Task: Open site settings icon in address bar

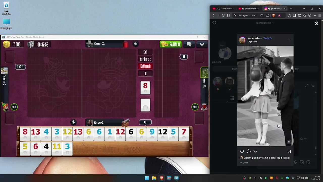Action: click(x=235, y=15)
